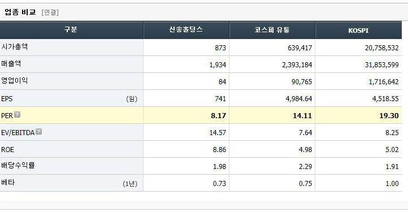This screenshot has height=212, width=408.
Task: Click EV/EBITDA value 14.57
Action: coord(218,132)
